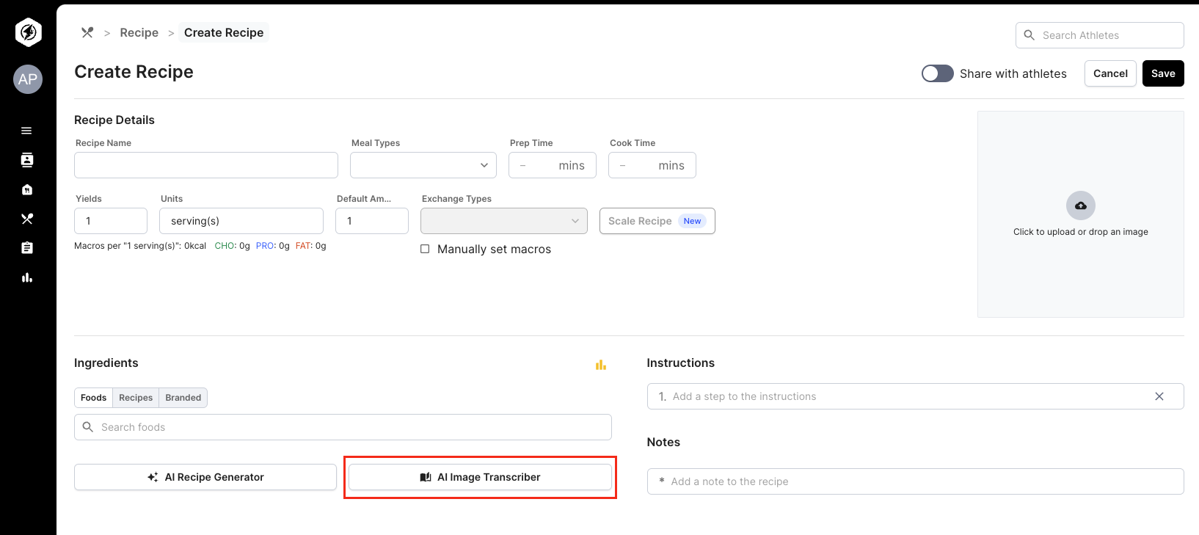
Task: Click the Yields field
Action: tap(111, 221)
